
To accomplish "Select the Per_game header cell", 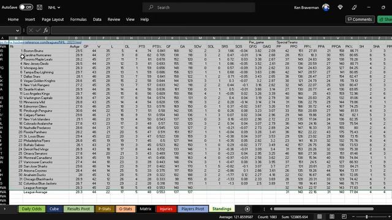I will [x=256, y=42].
